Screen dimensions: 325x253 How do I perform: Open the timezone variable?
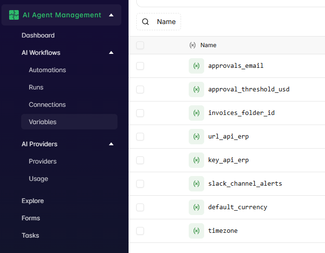223,231
